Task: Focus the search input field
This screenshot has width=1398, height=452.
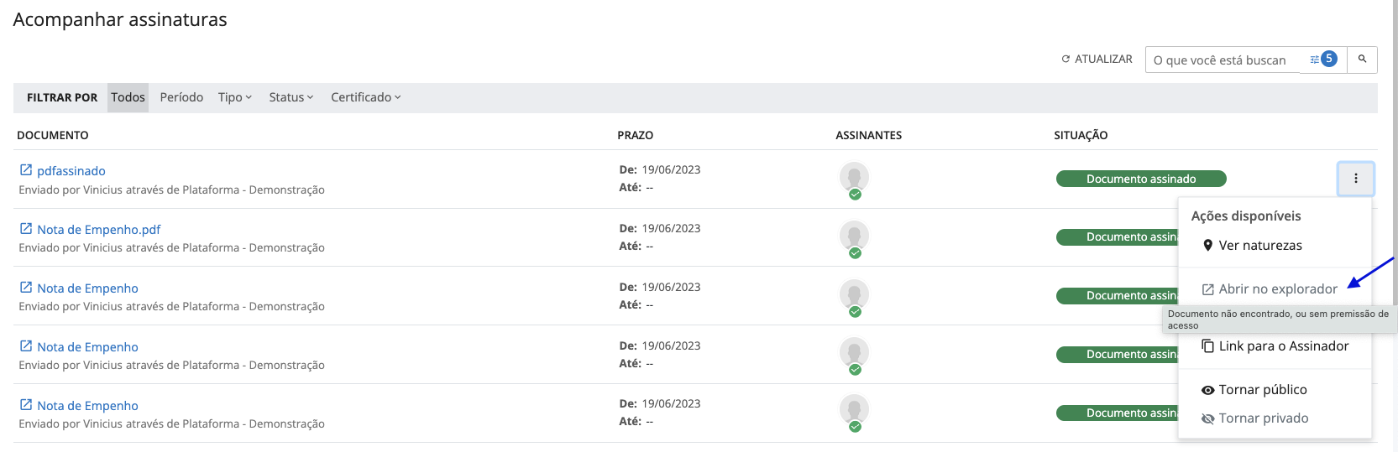Action: [x=1223, y=60]
